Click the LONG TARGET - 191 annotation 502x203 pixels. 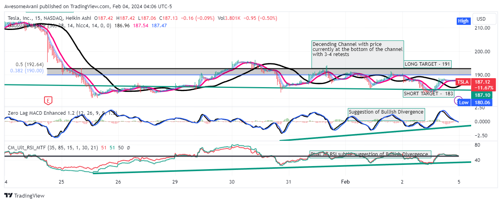click(x=427, y=64)
